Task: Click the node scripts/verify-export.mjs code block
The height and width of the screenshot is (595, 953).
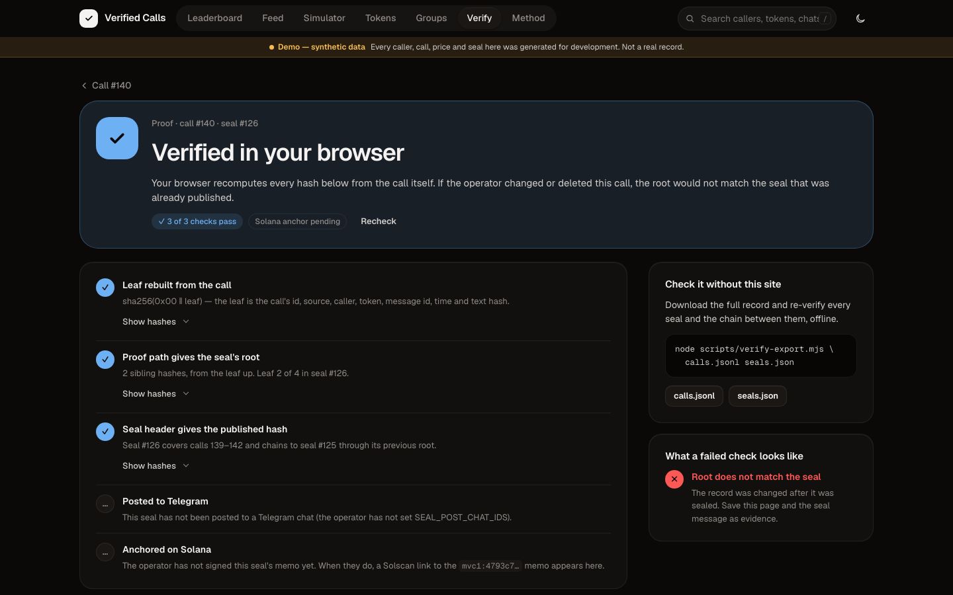Action: (x=761, y=356)
